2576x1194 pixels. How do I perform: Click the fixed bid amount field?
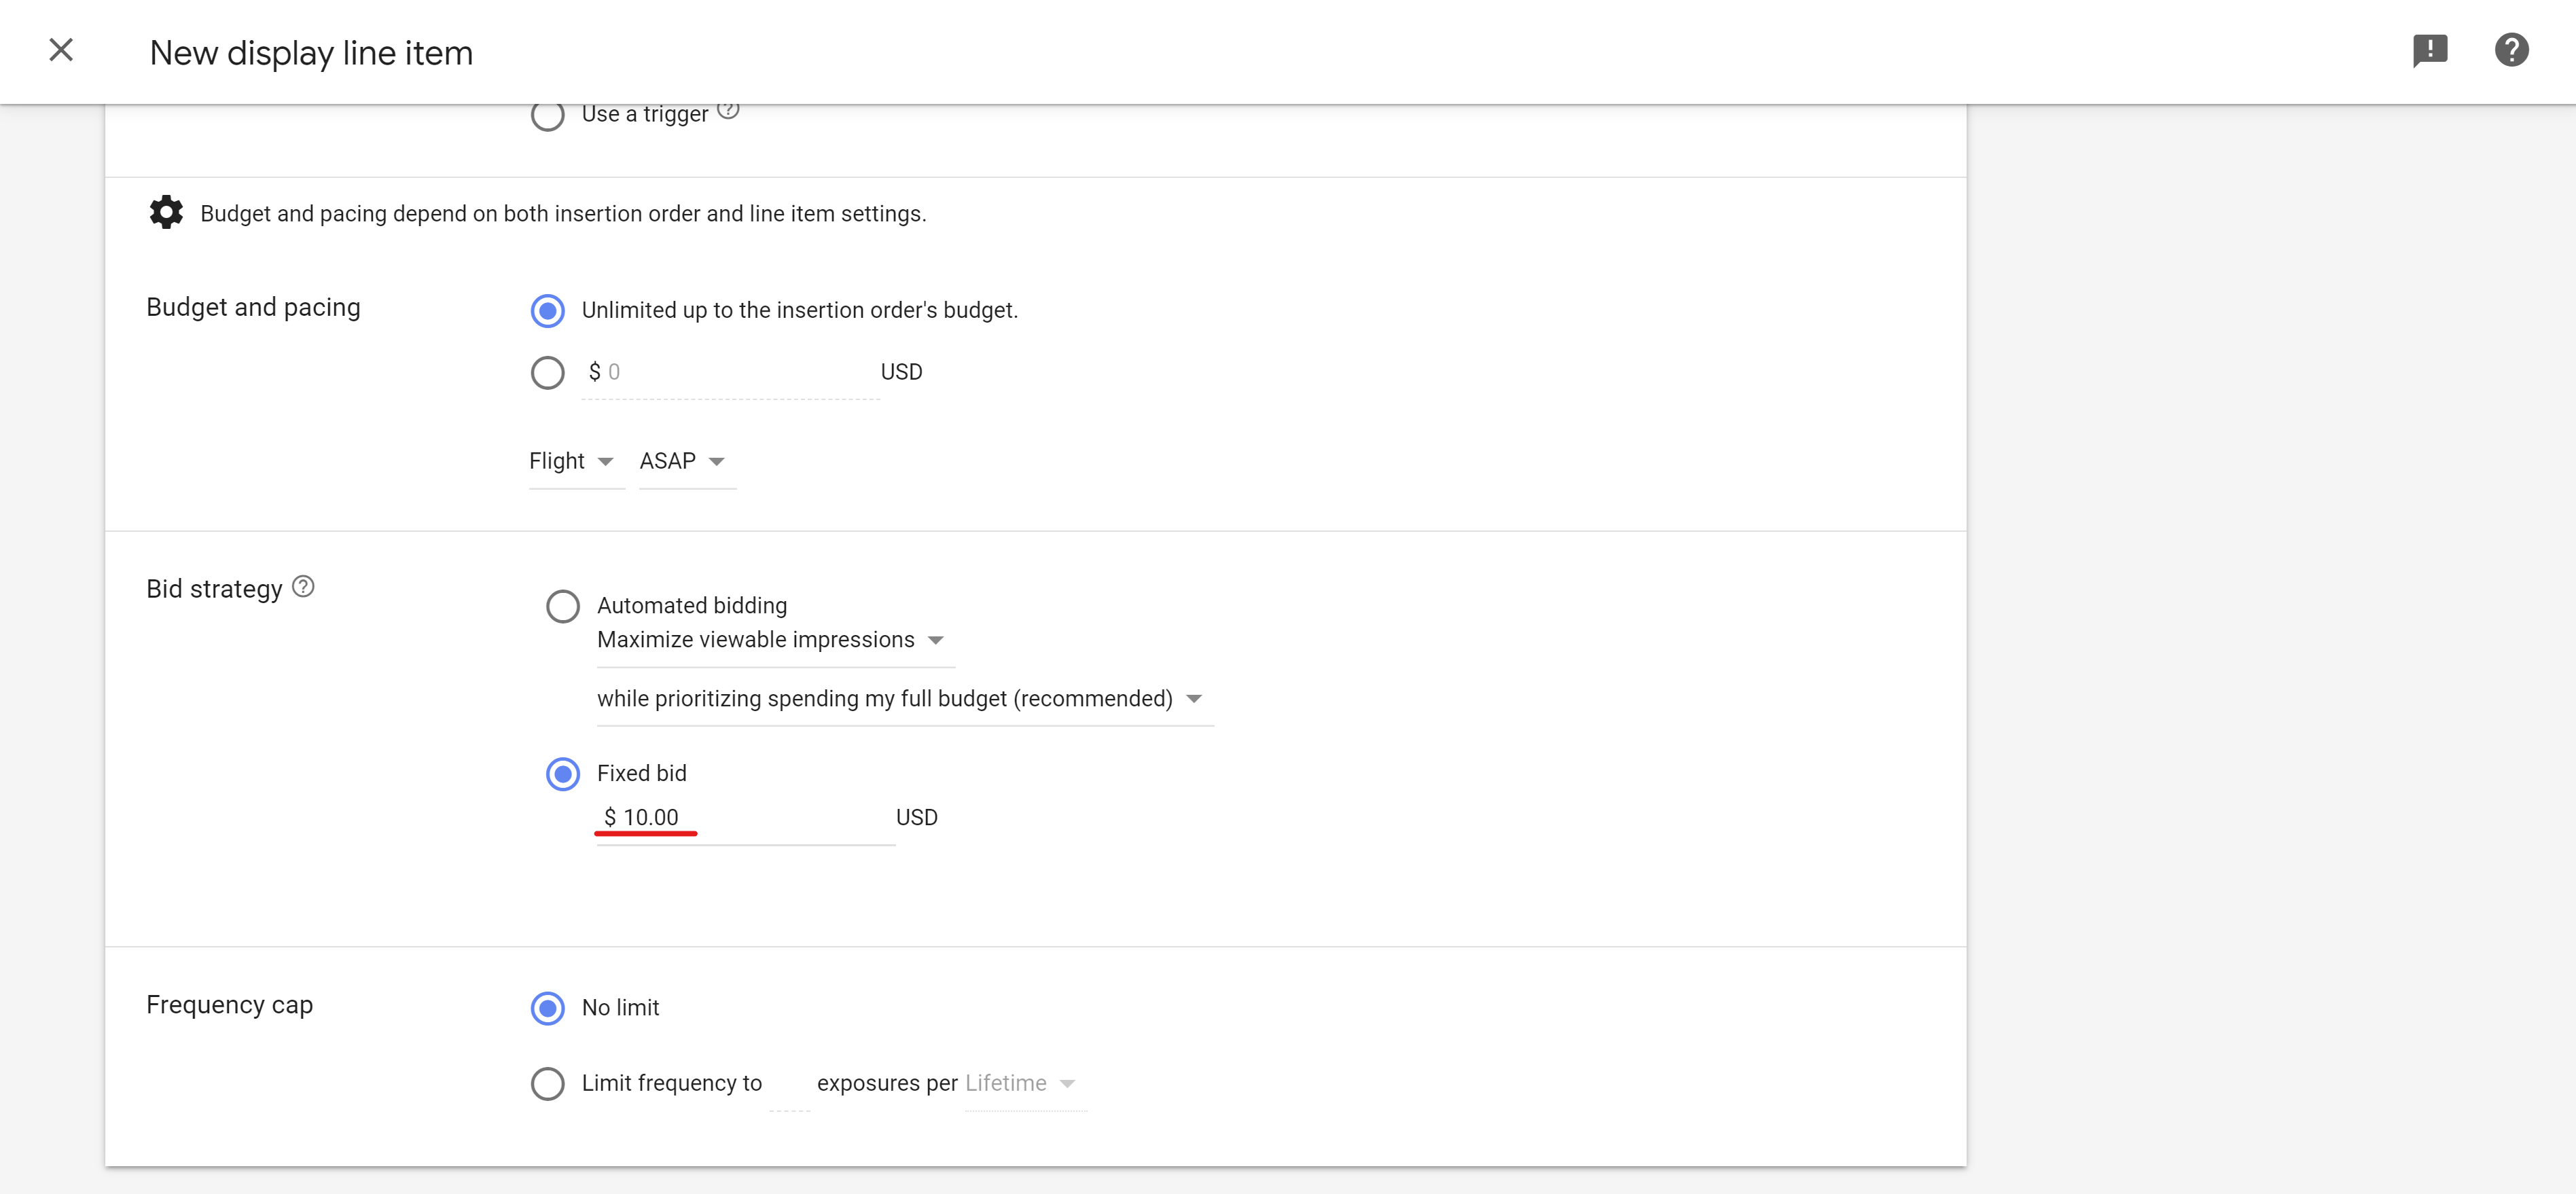click(745, 818)
